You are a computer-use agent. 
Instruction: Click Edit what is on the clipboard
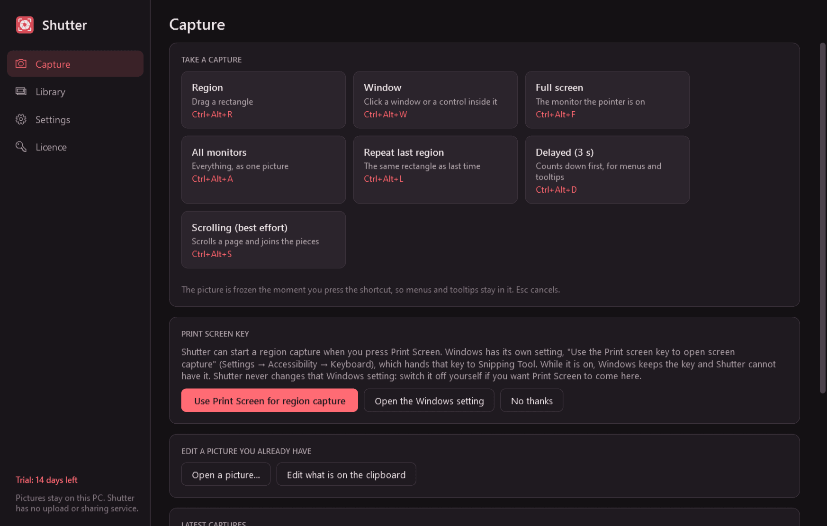346,474
